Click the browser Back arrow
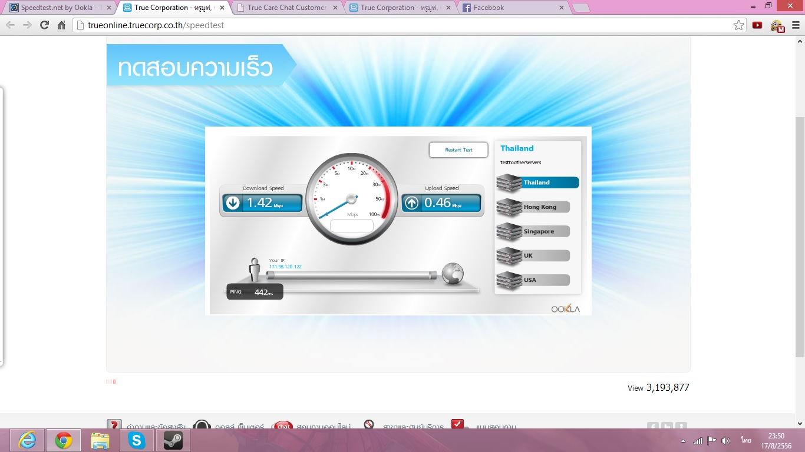This screenshot has width=805, height=452. click(11, 25)
